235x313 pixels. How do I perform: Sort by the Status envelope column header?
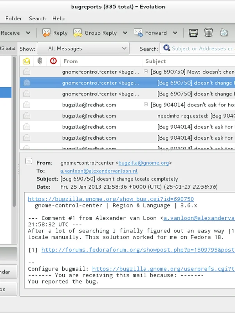26,61
